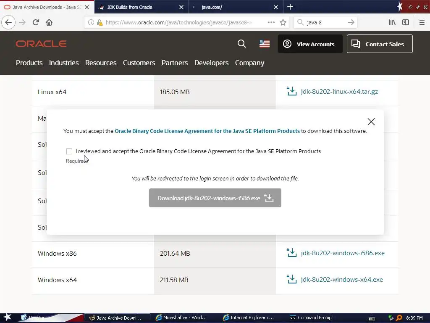The image size is (430, 323).
Task: Click download icon beside jdk-8u202-windows-x64.exe
Action: (291, 279)
